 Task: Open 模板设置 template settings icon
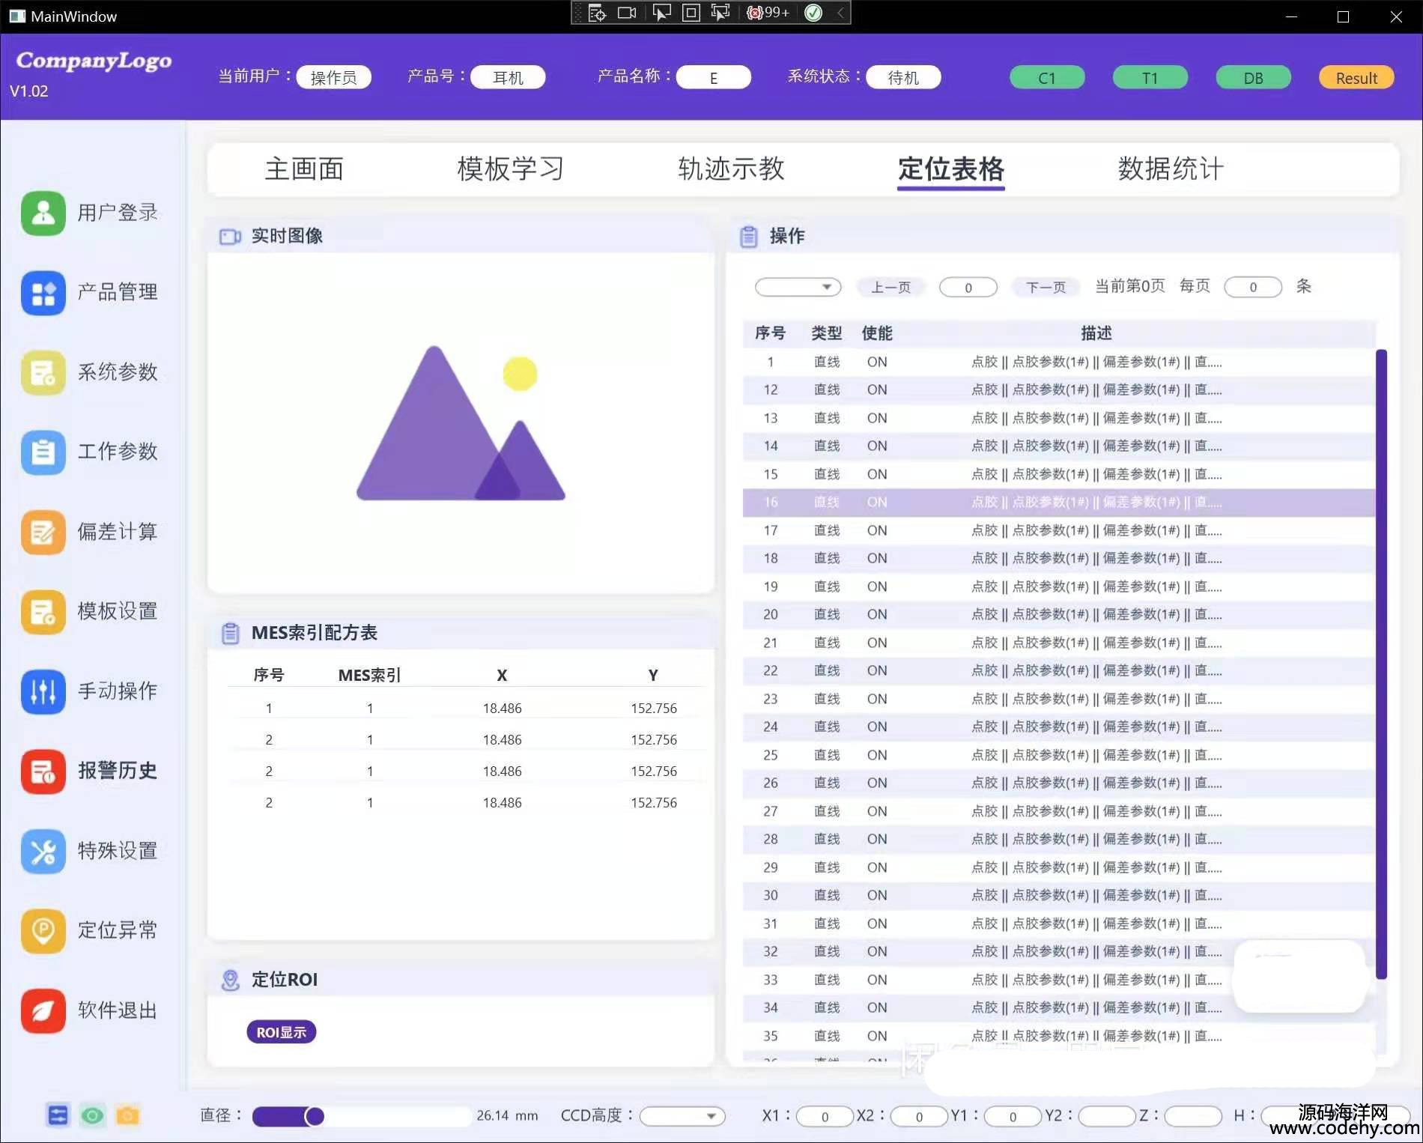point(43,611)
